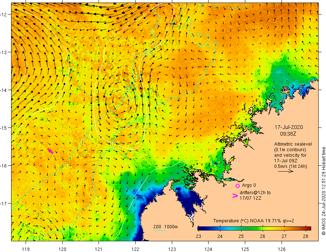Select the '17-Jul-2020' date label
Screen dimensions: 326x252
(x=289, y=127)
